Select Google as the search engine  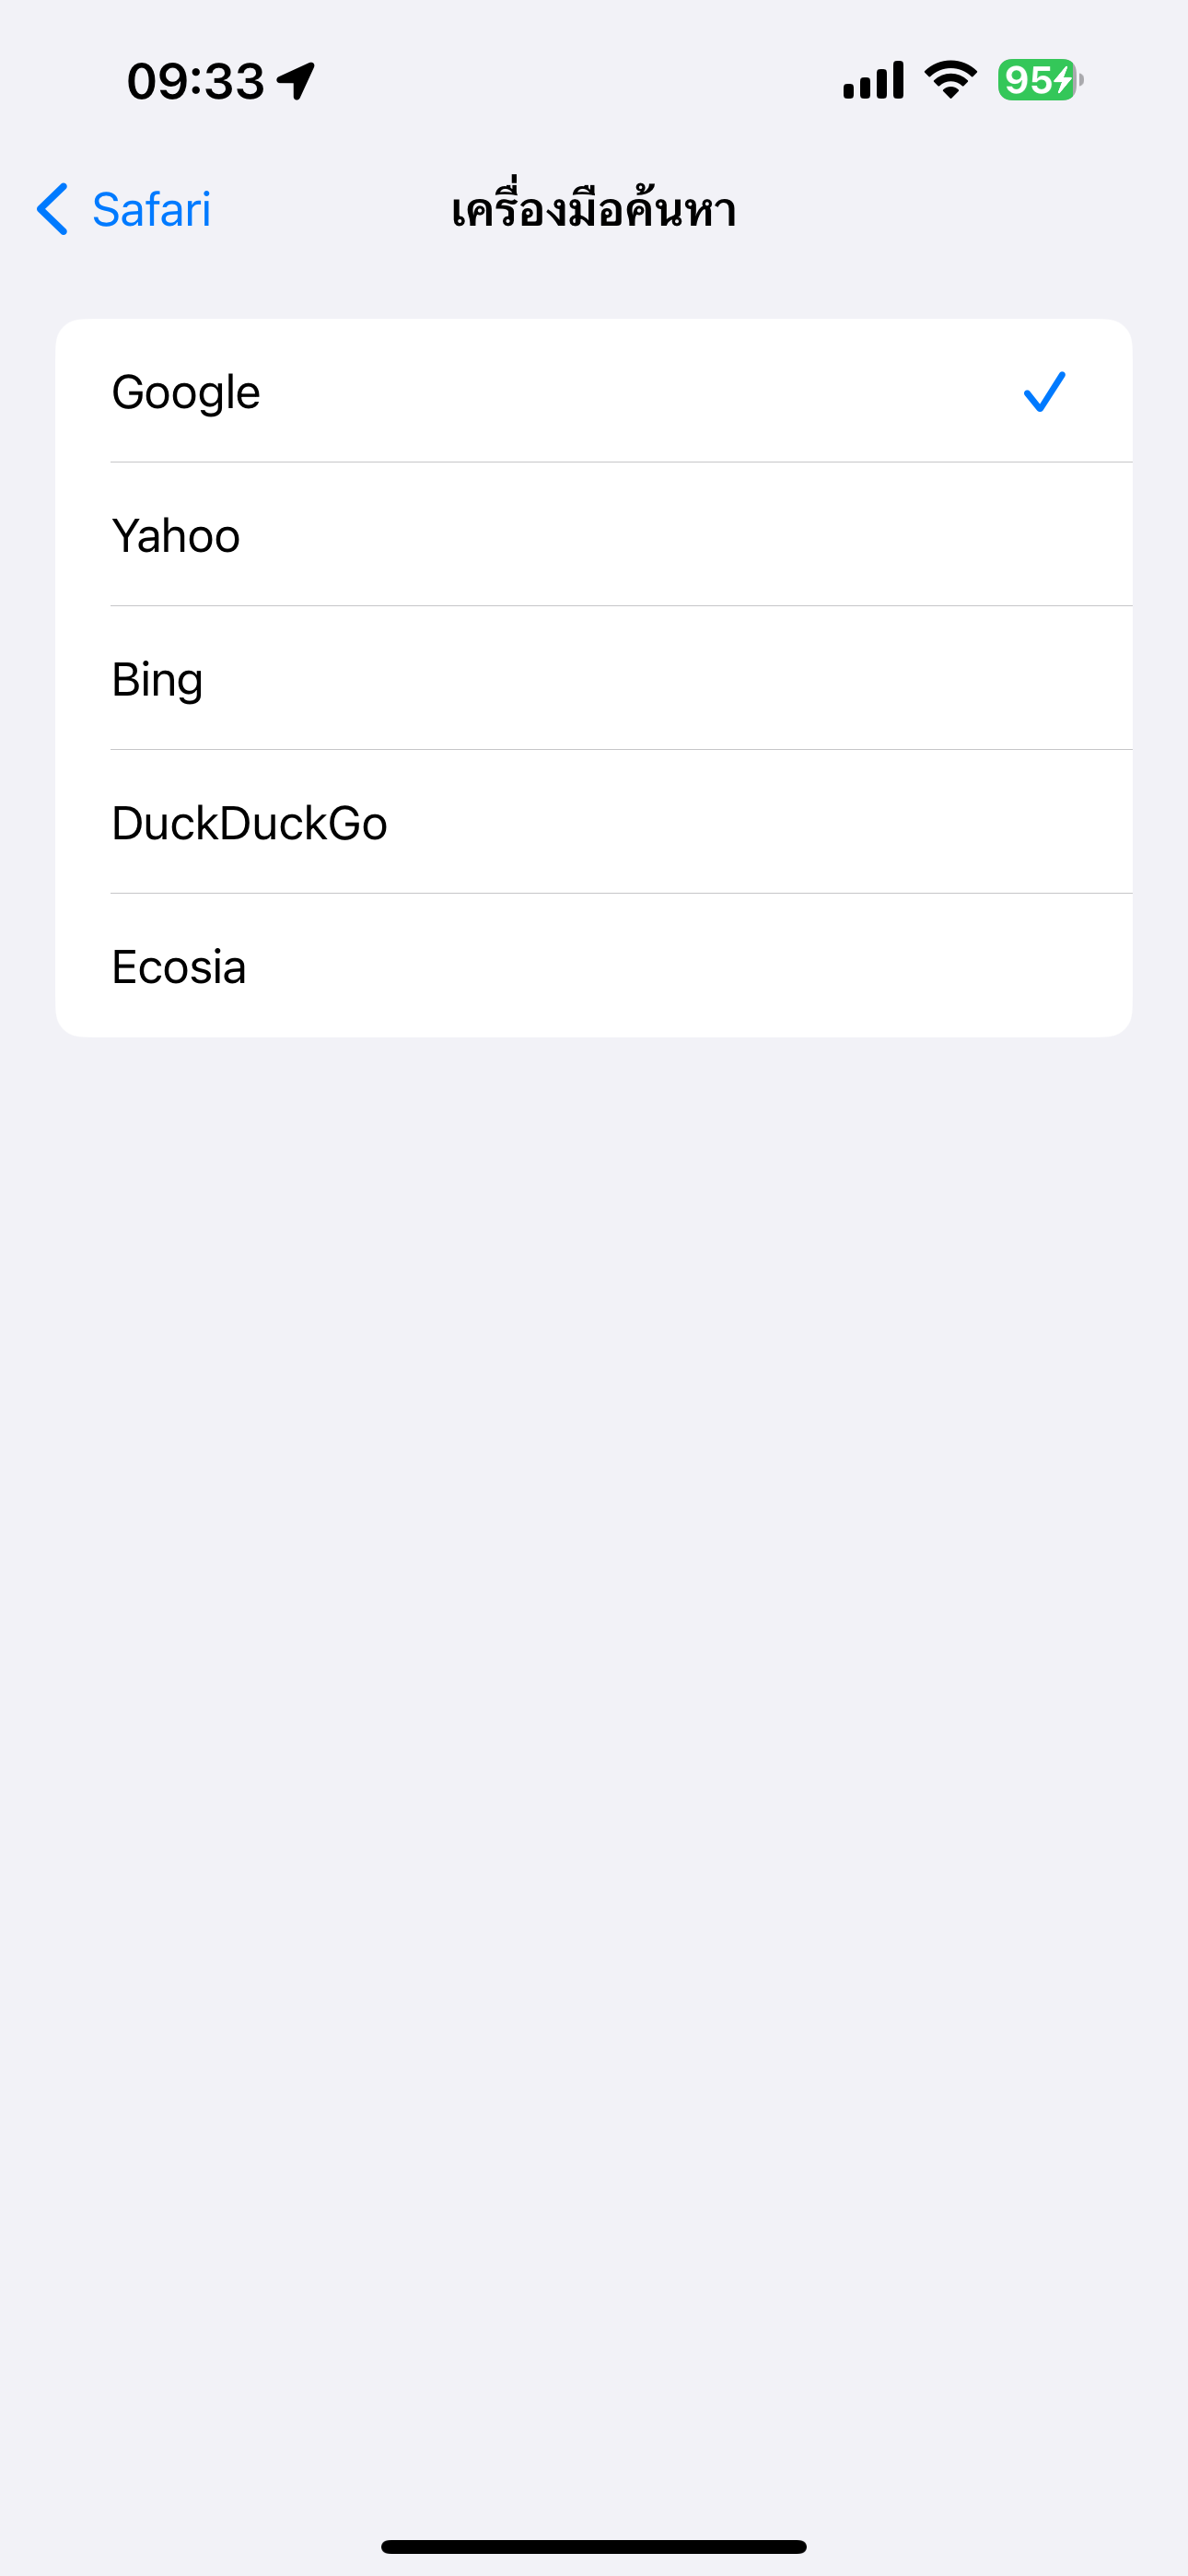(x=186, y=392)
